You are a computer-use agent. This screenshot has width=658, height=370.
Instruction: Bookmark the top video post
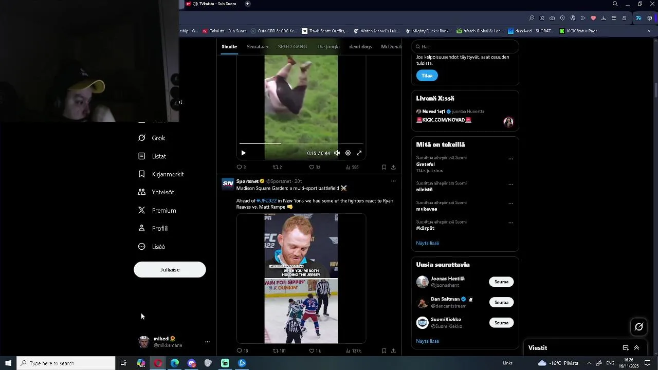point(384,167)
